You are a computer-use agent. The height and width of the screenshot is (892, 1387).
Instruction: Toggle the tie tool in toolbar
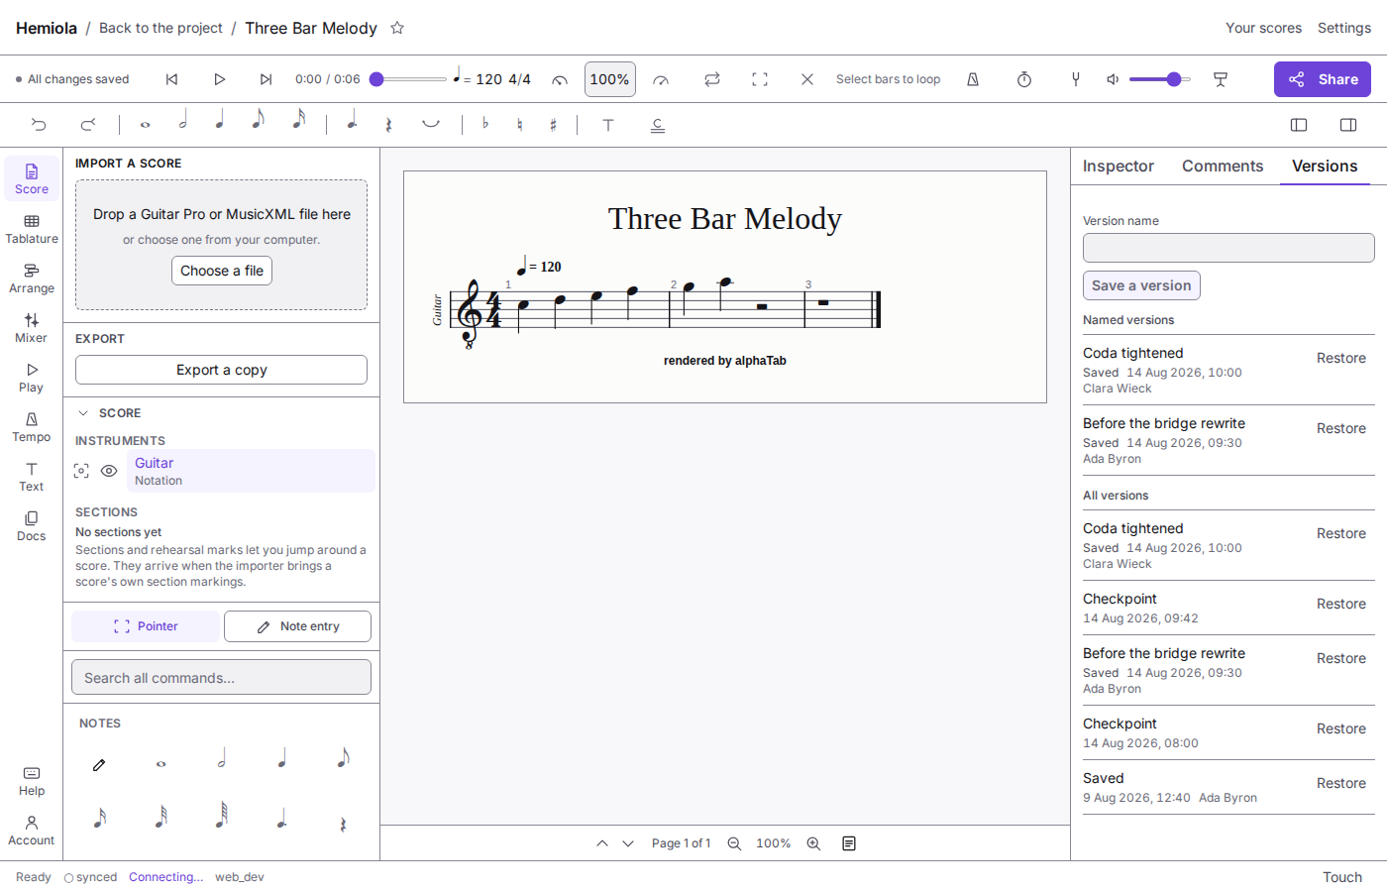click(x=430, y=125)
